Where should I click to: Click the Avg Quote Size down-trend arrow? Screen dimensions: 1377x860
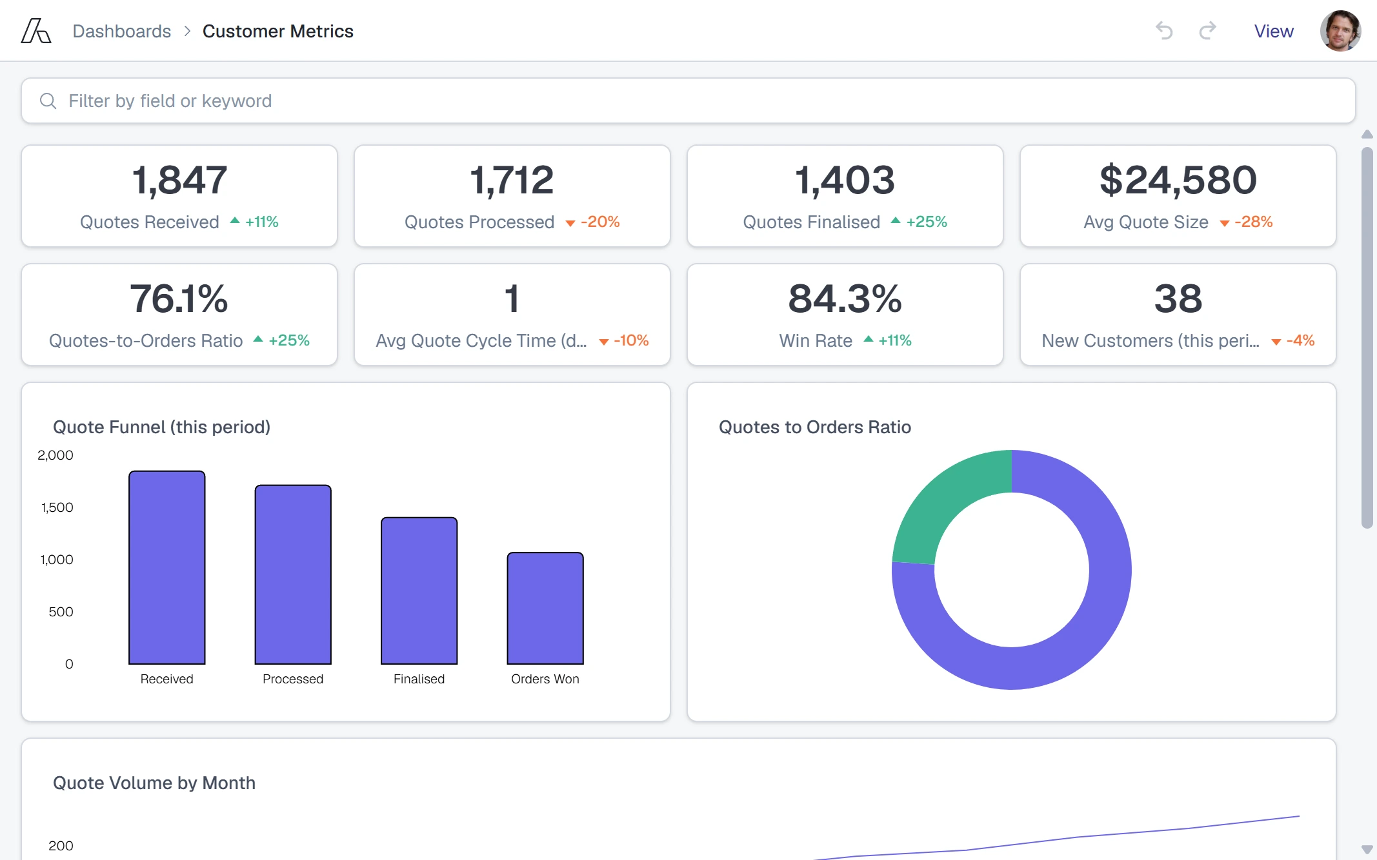1225,223
